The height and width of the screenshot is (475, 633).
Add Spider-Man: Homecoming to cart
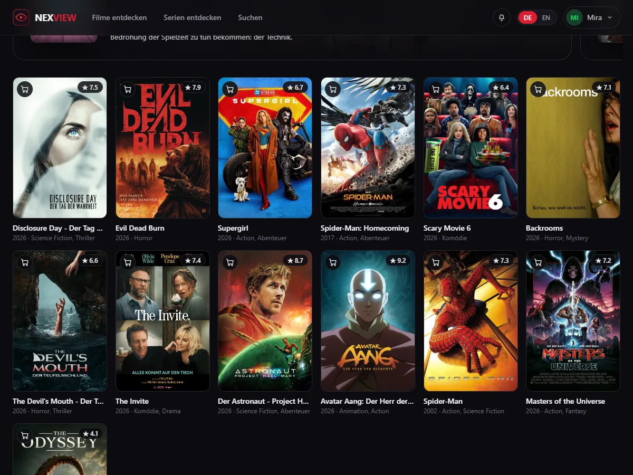(x=333, y=89)
